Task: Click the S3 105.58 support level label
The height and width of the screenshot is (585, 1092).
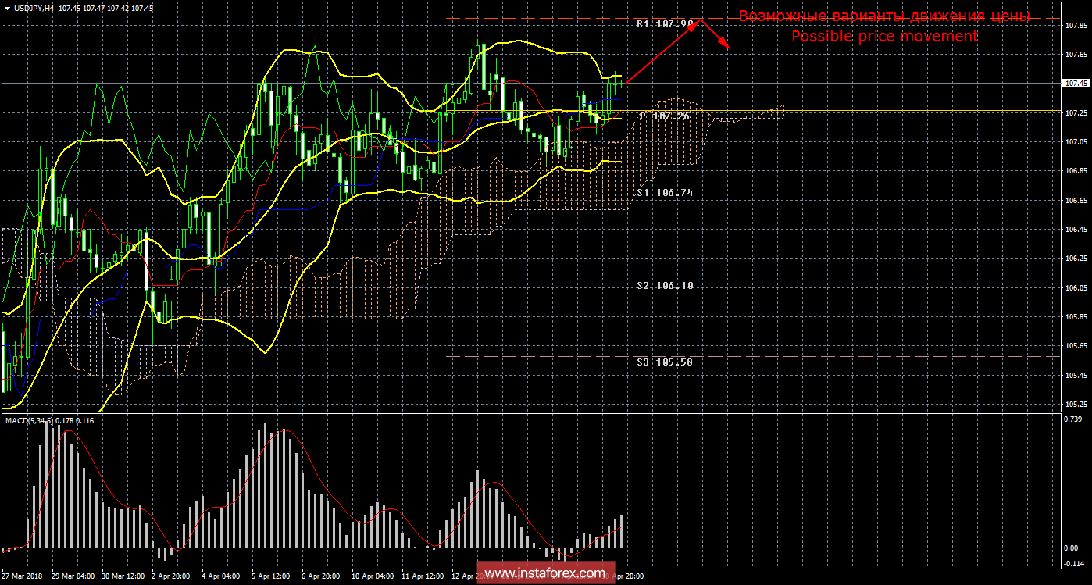Action: pyautogui.click(x=665, y=362)
